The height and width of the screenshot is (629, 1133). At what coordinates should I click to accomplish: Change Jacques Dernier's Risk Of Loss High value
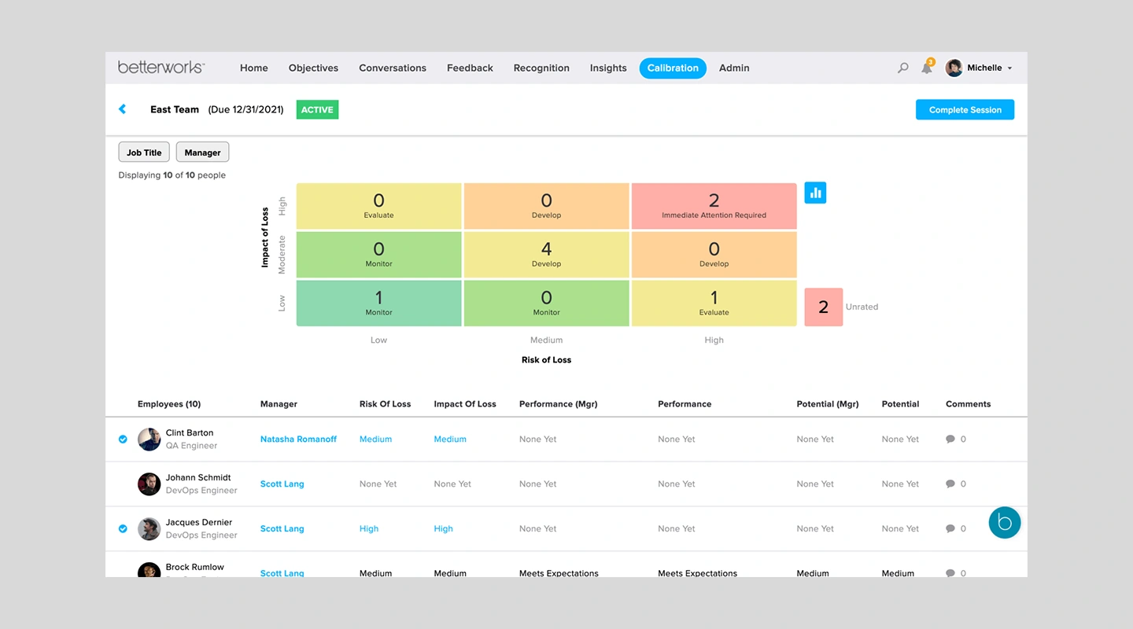[x=369, y=529]
